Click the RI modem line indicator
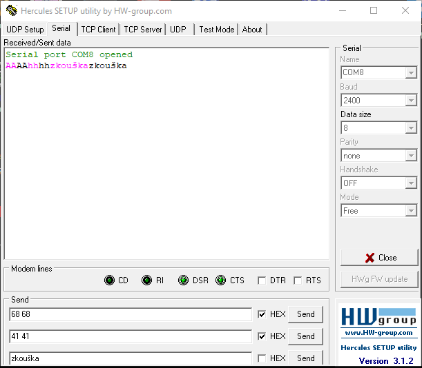422x368 pixels. coord(146,280)
